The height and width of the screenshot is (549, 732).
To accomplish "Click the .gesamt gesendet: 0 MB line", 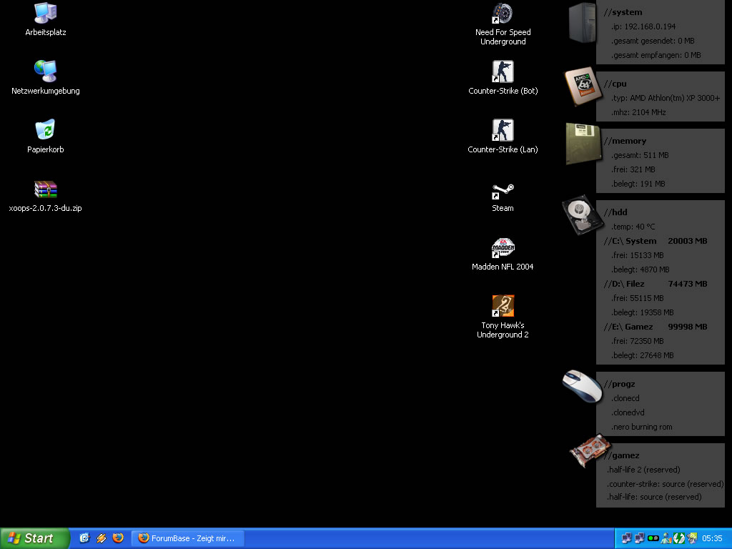I will [x=653, y=41].
